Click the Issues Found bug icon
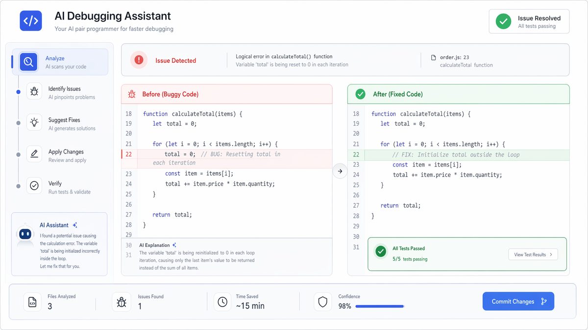 122,302
